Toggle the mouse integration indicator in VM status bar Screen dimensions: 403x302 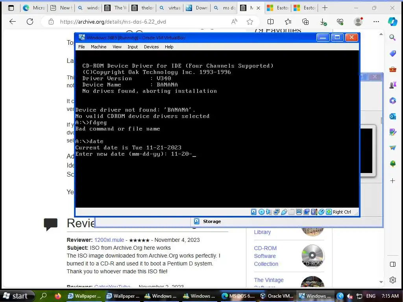click(321, 212)
